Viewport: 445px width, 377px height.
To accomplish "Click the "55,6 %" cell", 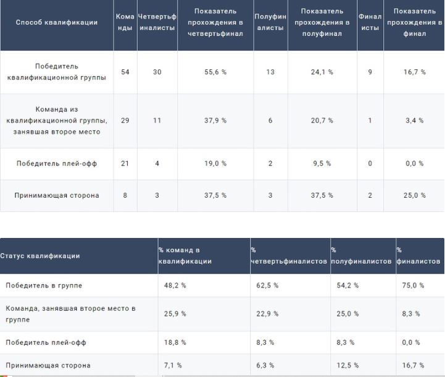I will coord(215,72).
